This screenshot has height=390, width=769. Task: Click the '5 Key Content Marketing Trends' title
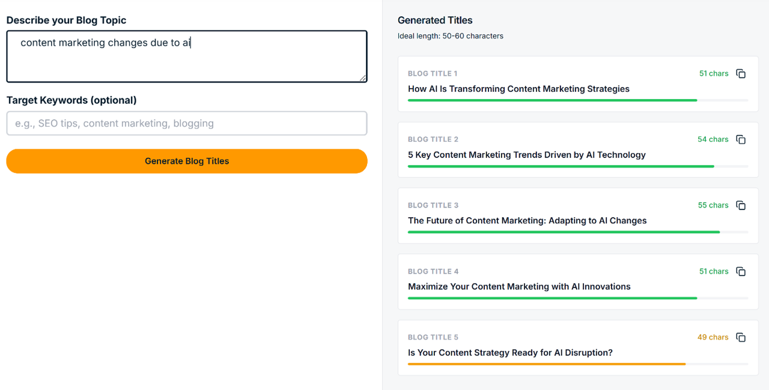(526, 155)
